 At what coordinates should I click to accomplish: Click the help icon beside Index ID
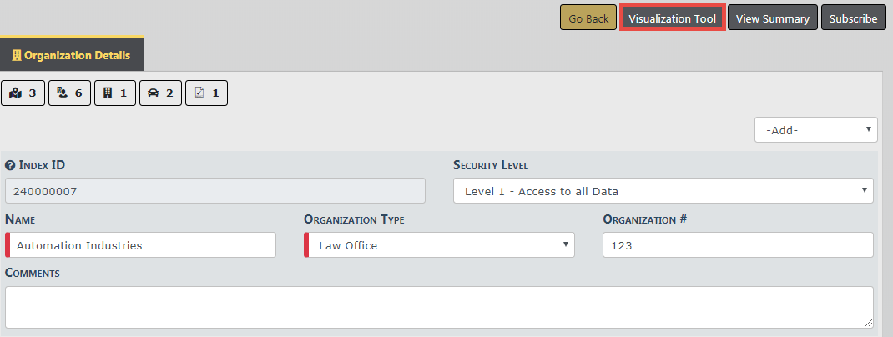[10, 165]
